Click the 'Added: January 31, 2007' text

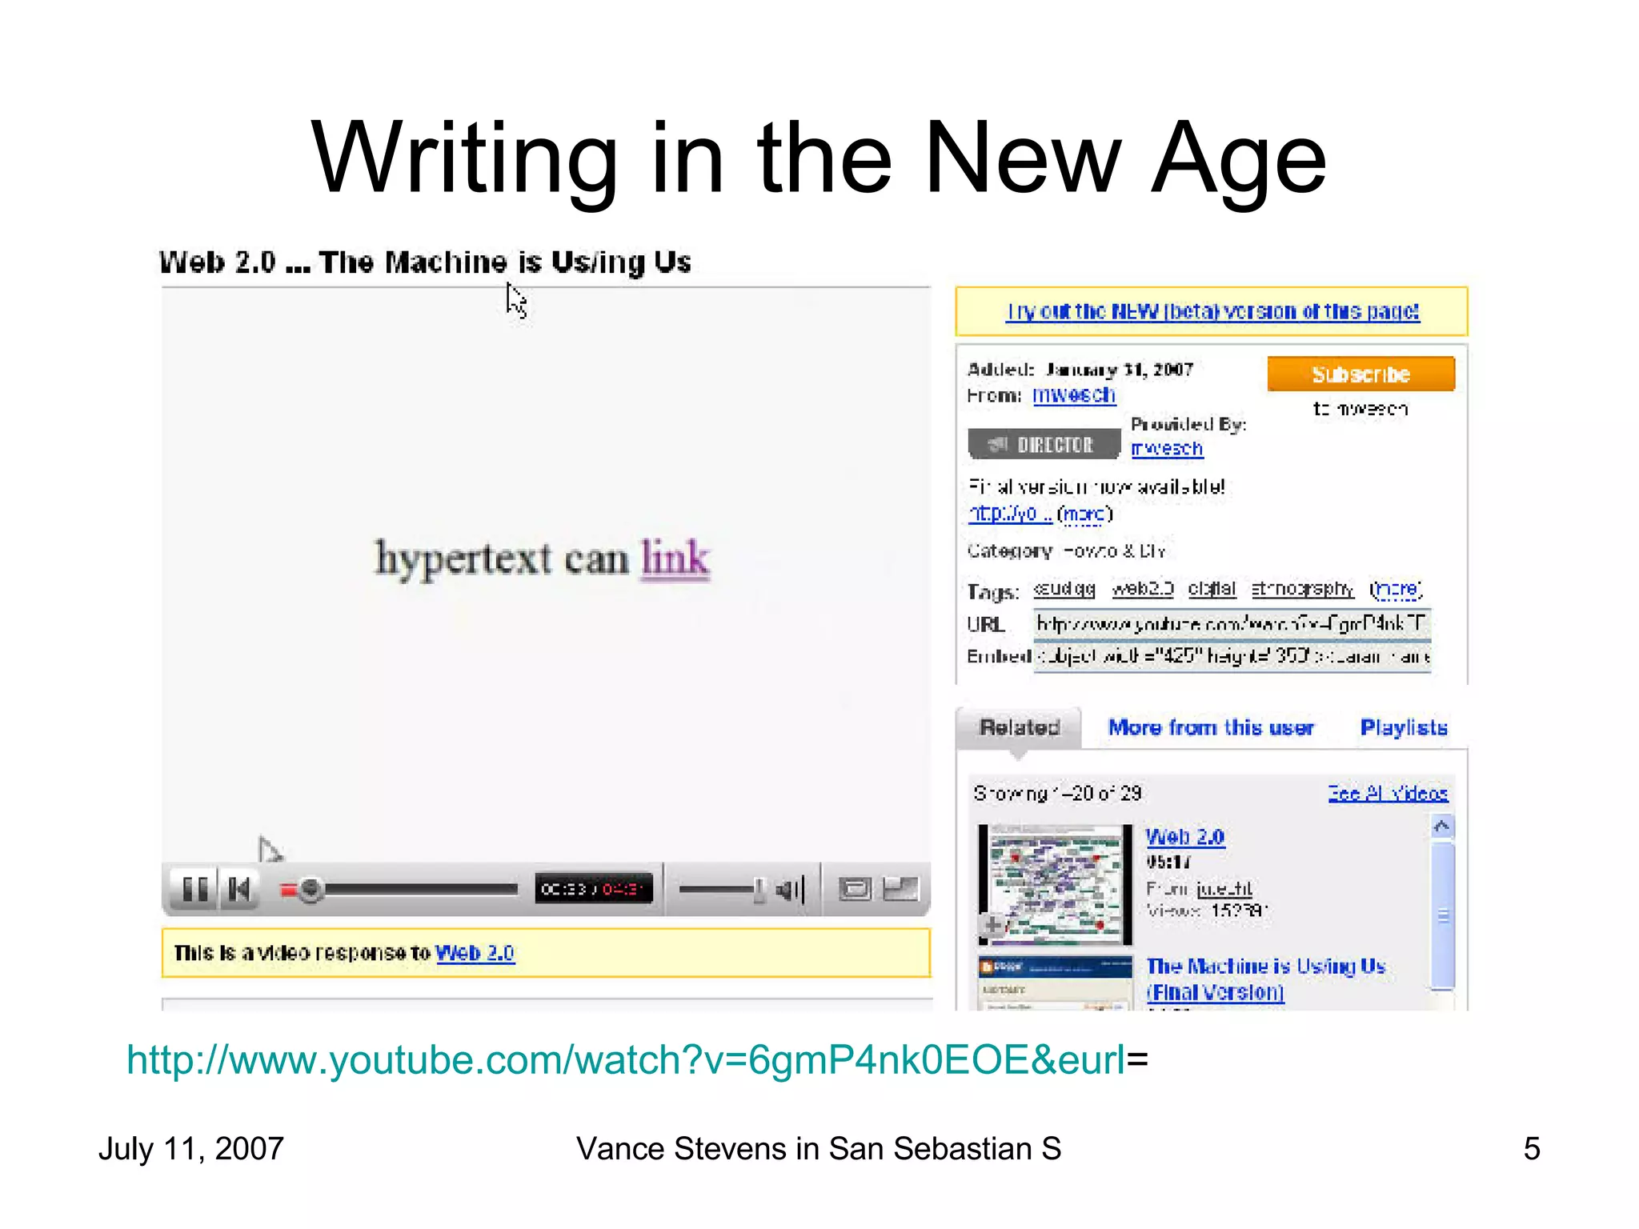(x=1080, y=370)
